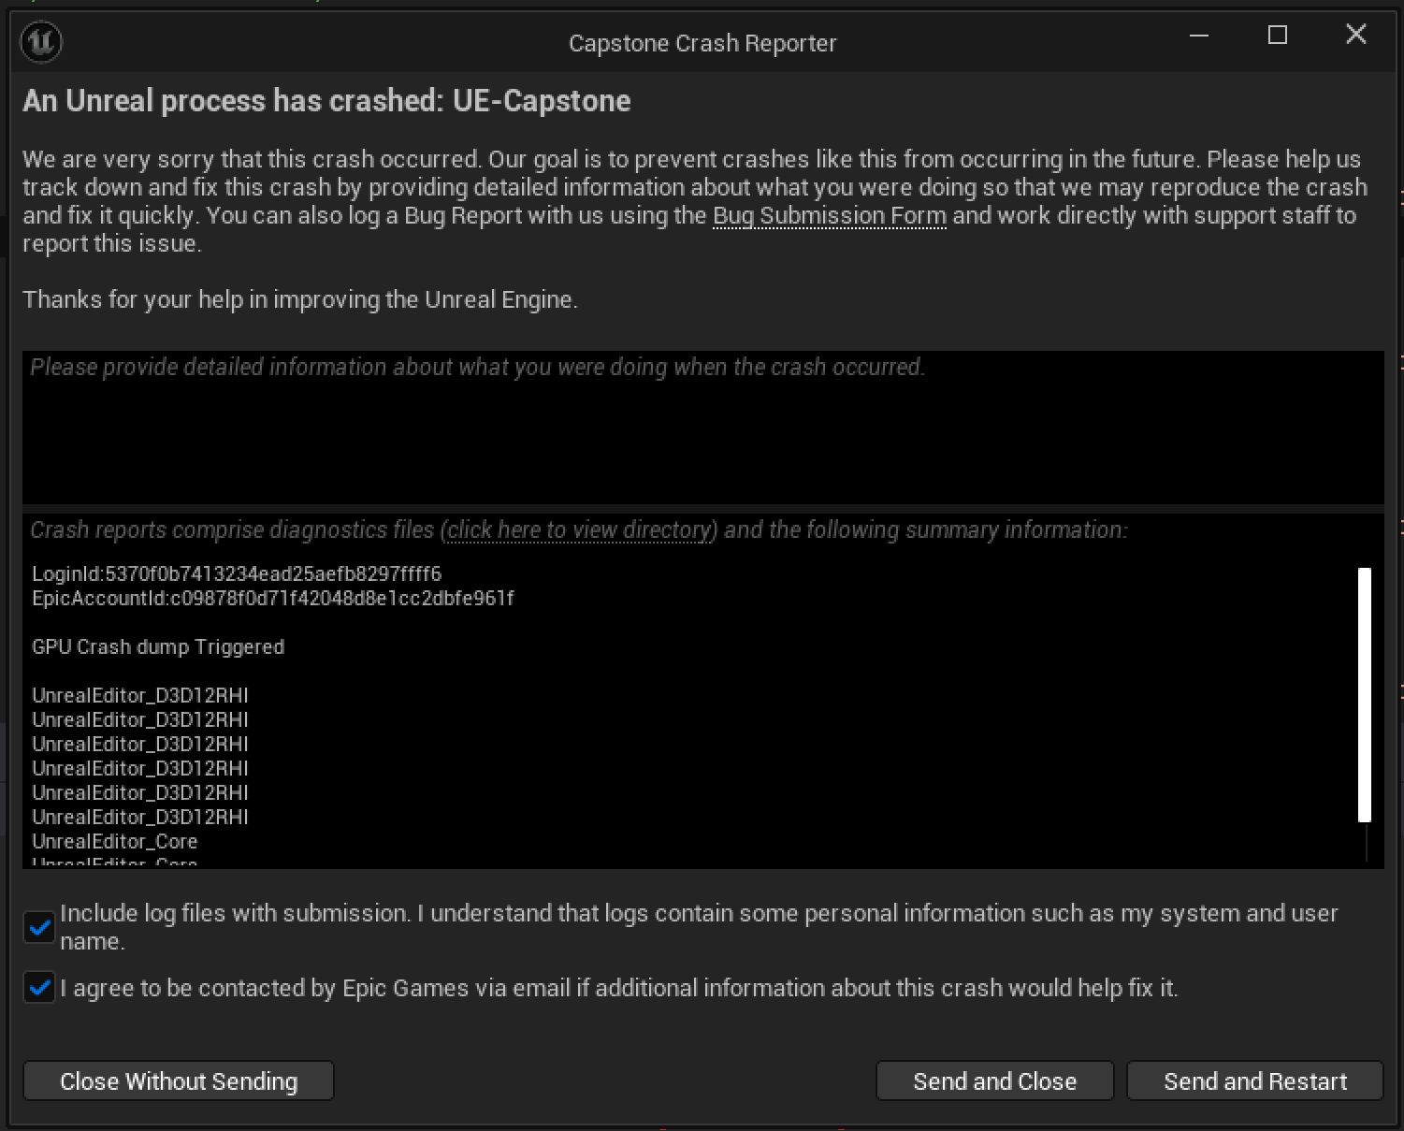Click the link to view diagnostics directory
The image size is (1404, 1131).
coord(580,530)
